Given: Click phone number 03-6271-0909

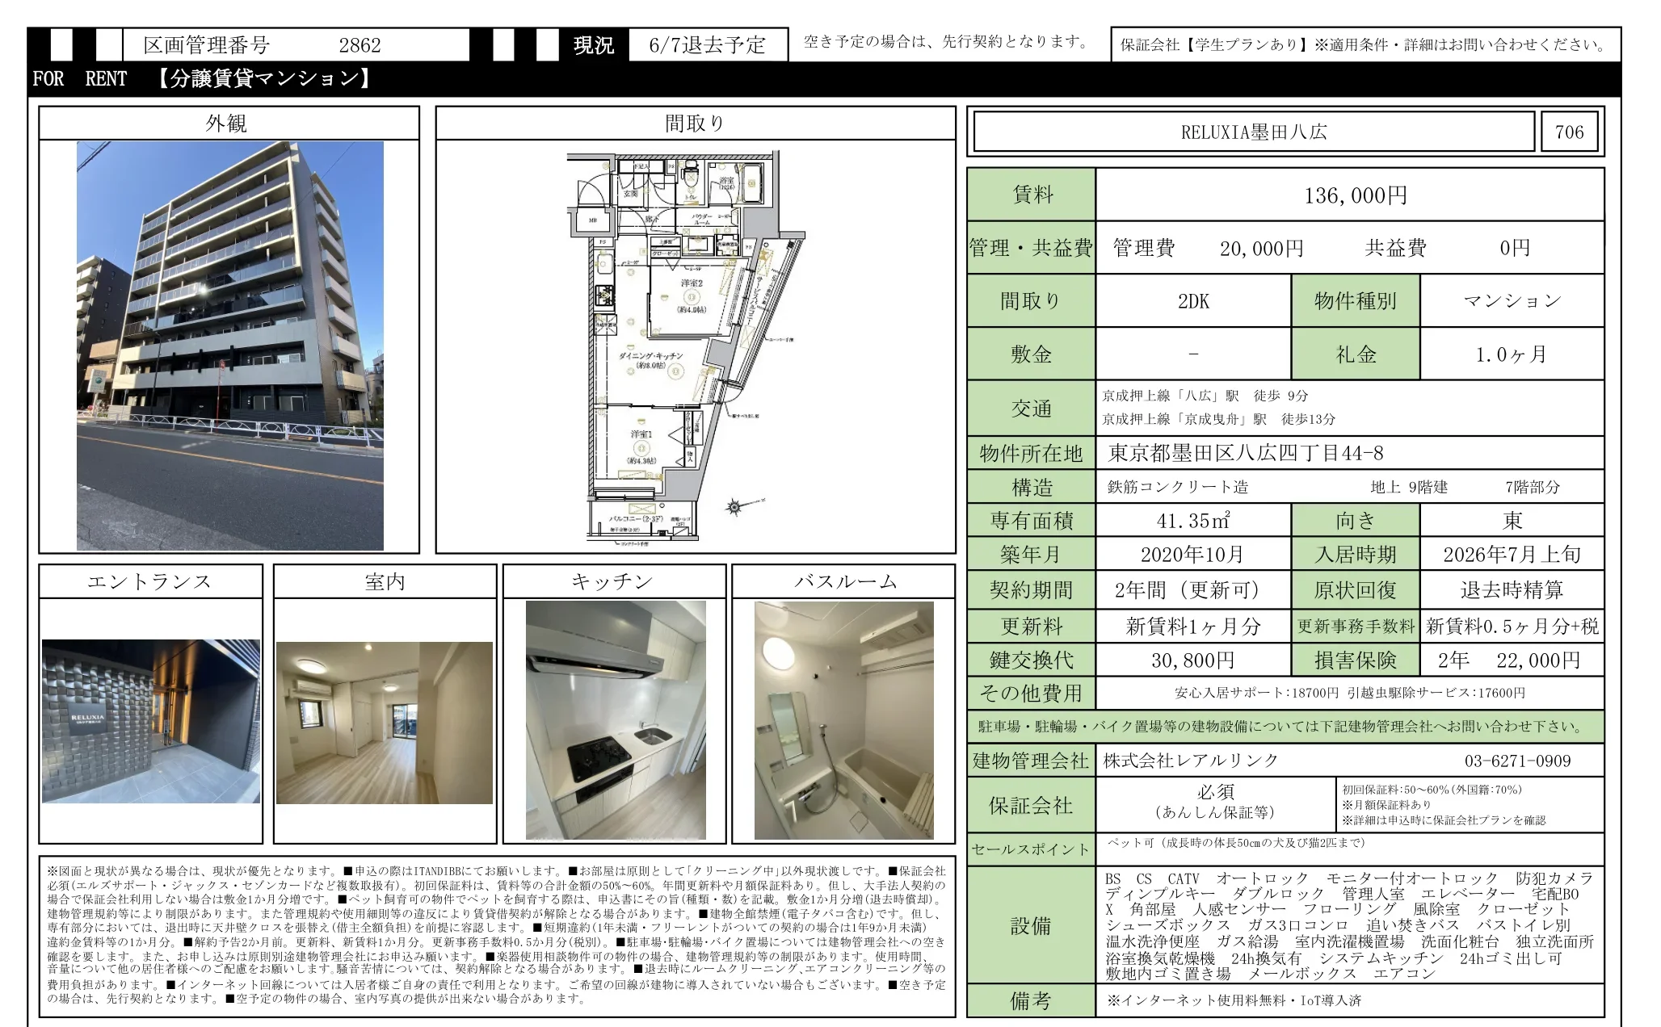Looking at the screenshot, I should coord(1517,761).
